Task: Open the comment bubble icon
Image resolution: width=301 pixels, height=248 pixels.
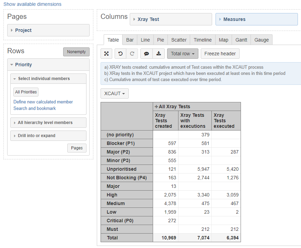Action: tap(147, 54)
